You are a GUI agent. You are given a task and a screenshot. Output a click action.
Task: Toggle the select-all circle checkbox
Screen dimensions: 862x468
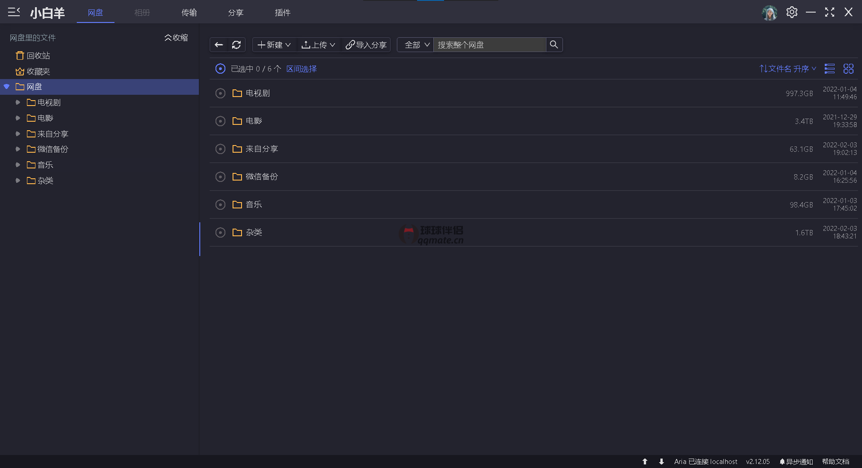click(220, 69)
